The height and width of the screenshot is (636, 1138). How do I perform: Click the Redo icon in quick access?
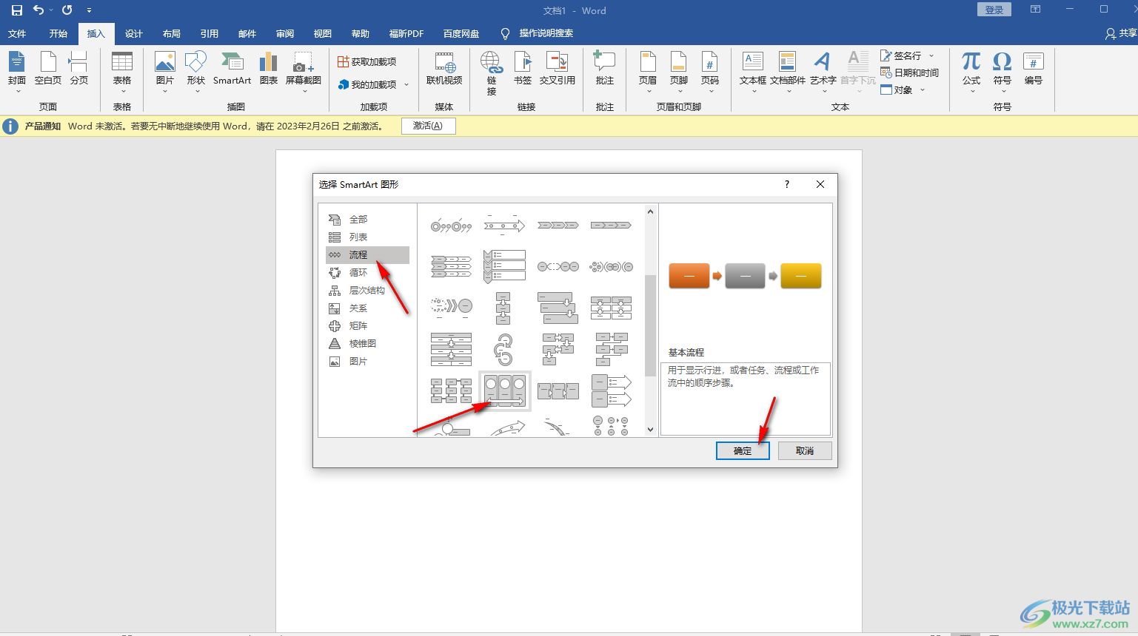click(x=67, y=10)
